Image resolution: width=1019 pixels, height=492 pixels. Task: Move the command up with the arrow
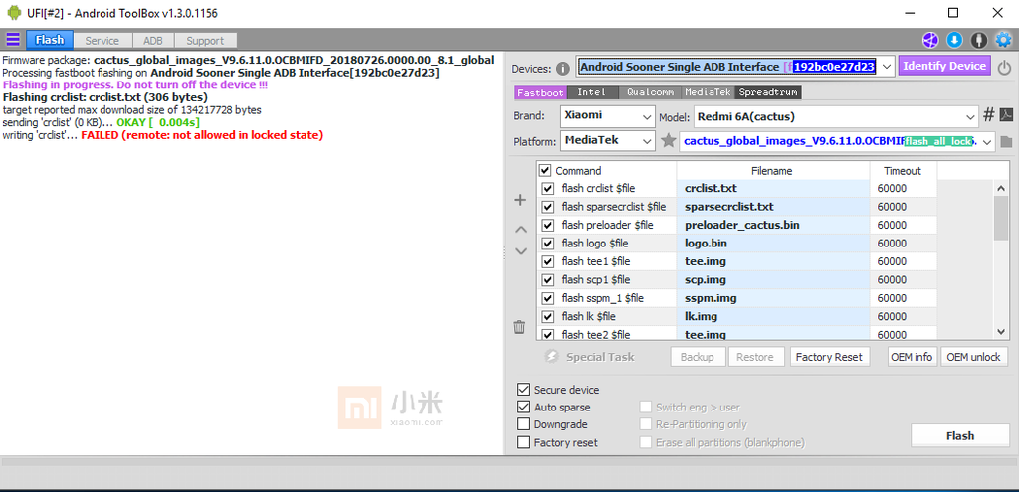[521, 230]
